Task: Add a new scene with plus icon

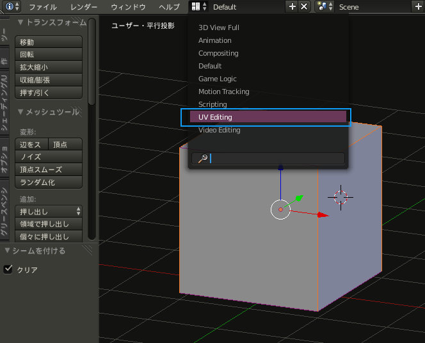Action: 418,7
